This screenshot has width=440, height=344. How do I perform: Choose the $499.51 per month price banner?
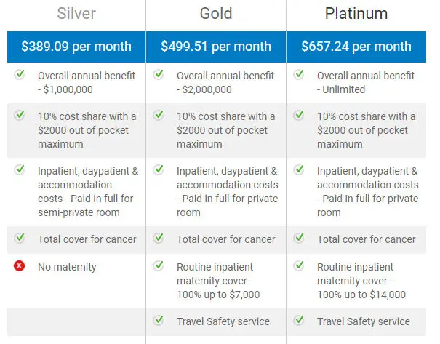(216, 47)
